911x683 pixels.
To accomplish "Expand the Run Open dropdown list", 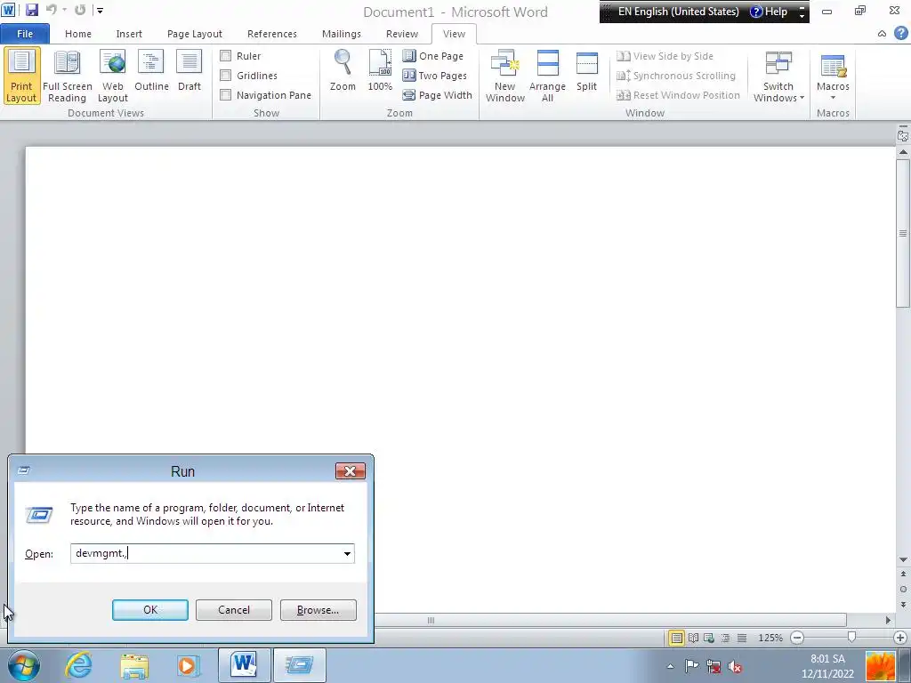I will coord(348,553).
